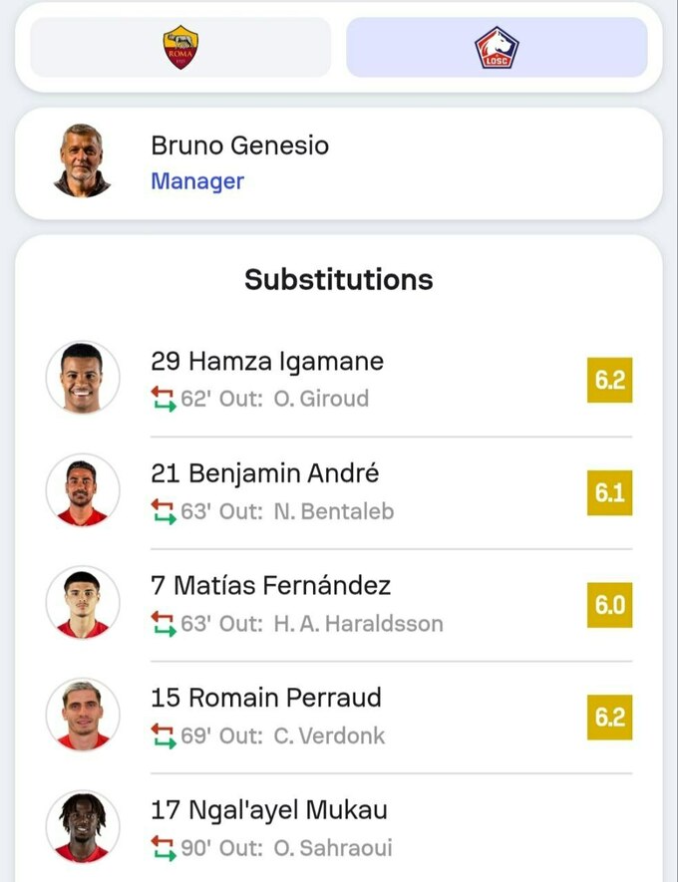This screenshot has width=678, height=882.
Task: Open Romain Perraud's 6.2 rating badge
Action: click(609, 717)
